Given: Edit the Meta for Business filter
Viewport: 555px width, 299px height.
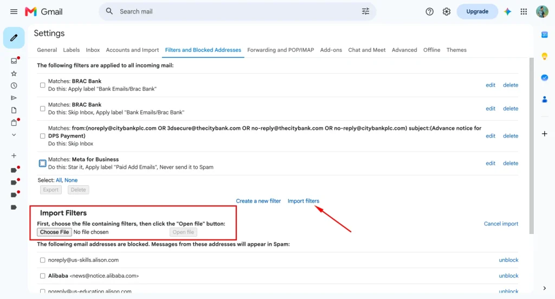Looking at the screenshot, I should click(x=490, y=163).
